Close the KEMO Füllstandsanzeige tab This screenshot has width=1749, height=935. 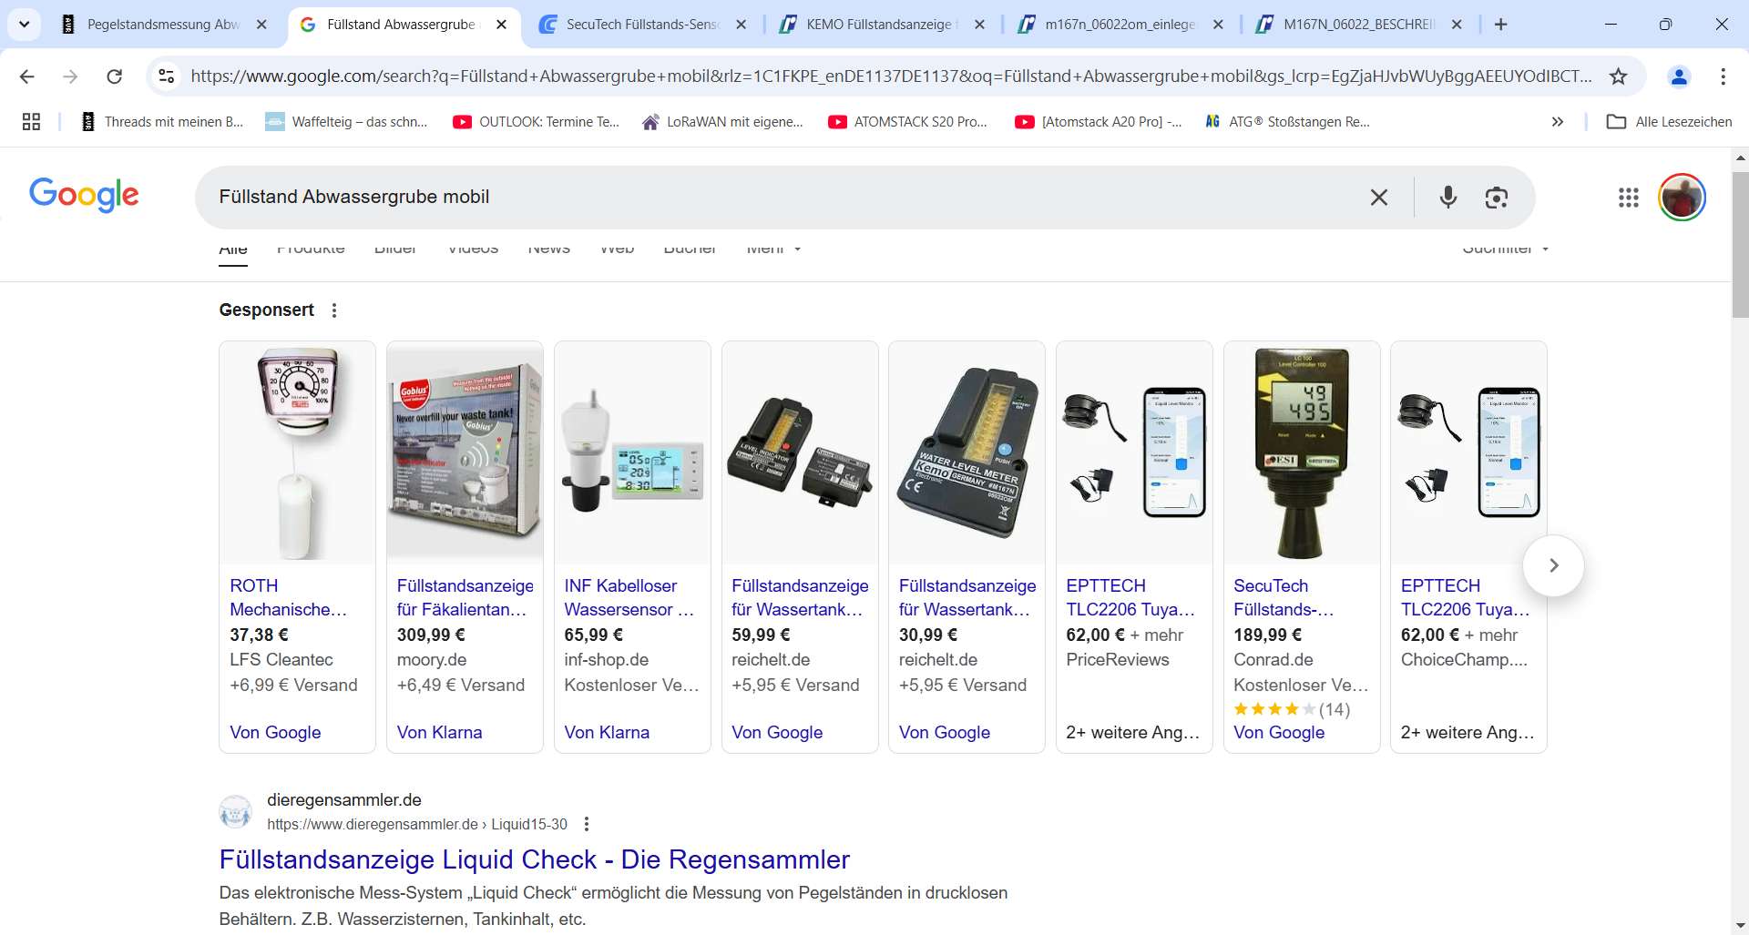point(979,25)
